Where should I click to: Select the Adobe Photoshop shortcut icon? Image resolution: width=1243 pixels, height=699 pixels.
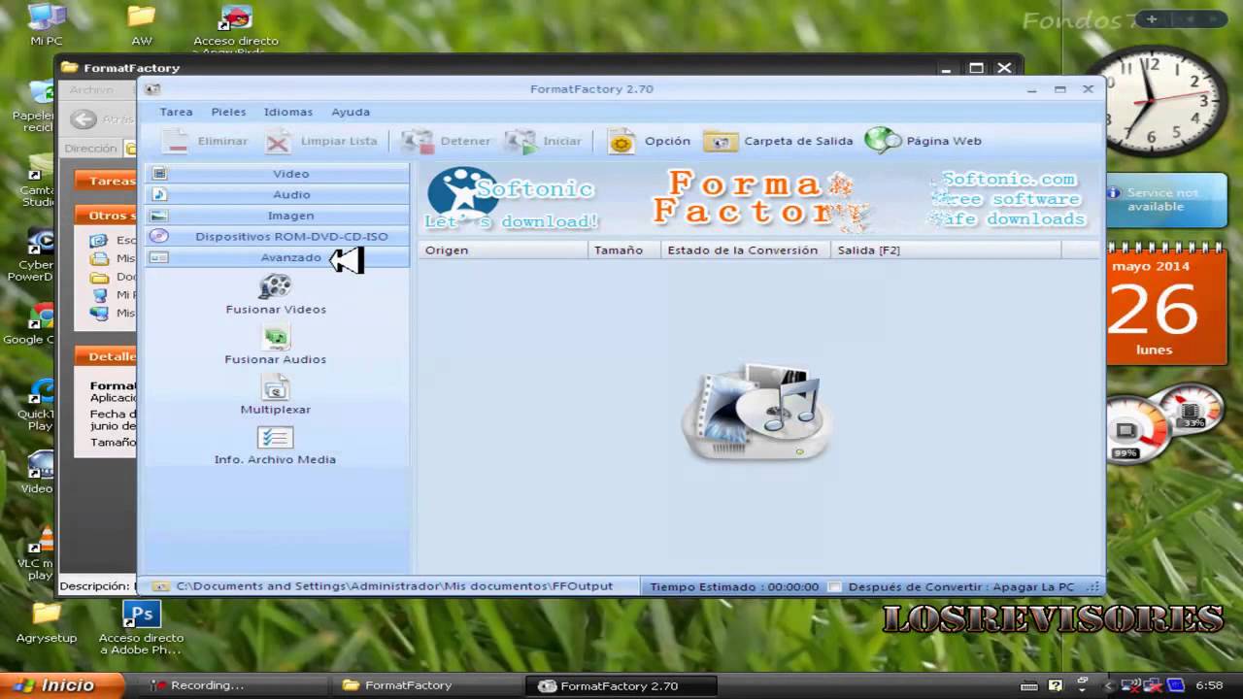141,627
